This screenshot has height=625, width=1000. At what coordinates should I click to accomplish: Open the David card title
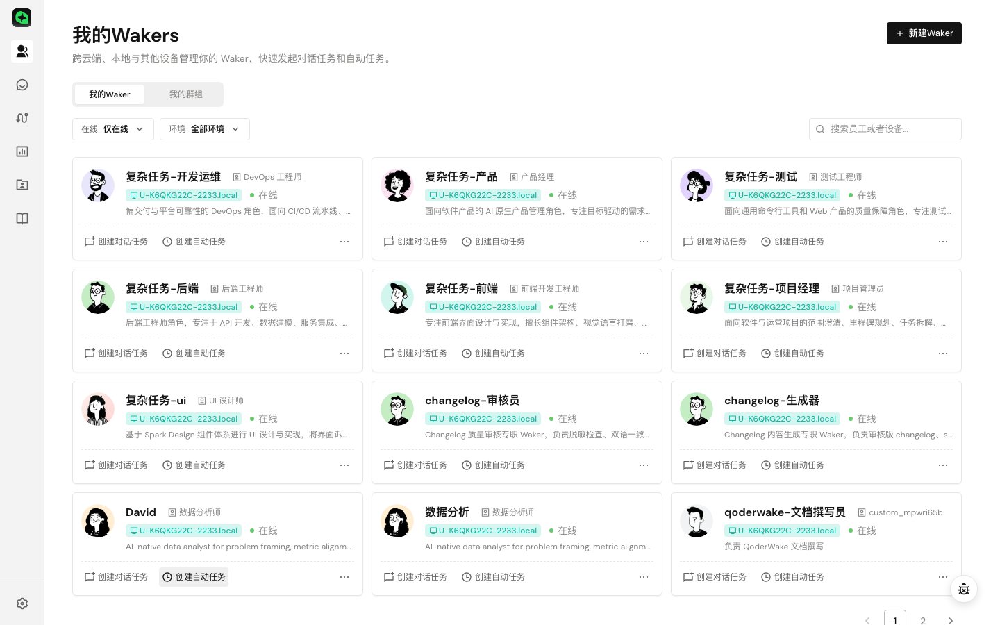pos(141,512)
